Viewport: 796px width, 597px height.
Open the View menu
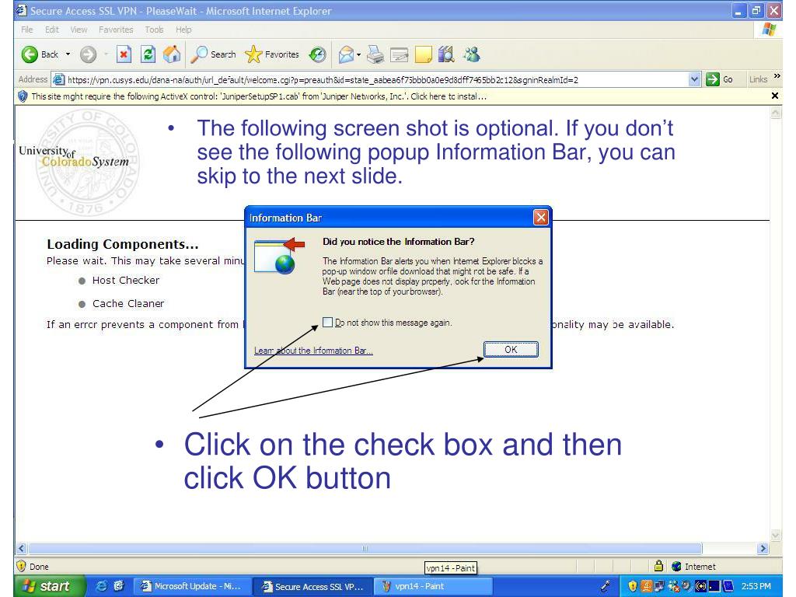[x=79, y=30]
